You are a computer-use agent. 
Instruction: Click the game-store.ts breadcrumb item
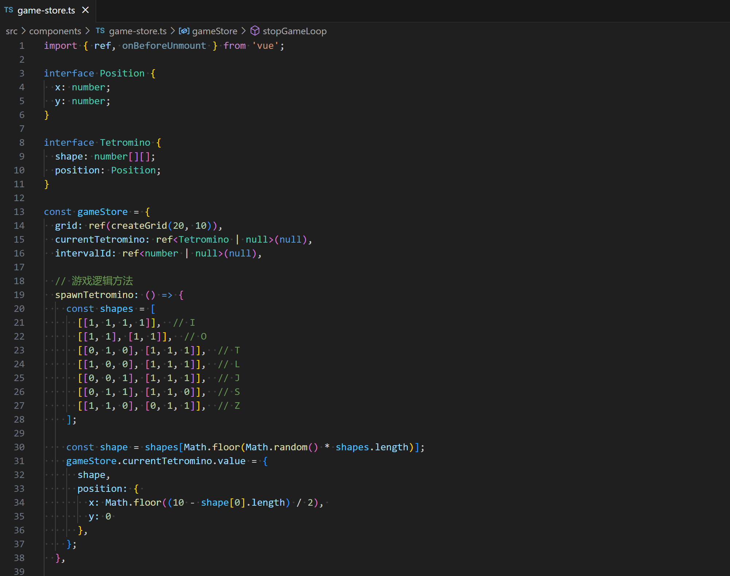[137, 31]
